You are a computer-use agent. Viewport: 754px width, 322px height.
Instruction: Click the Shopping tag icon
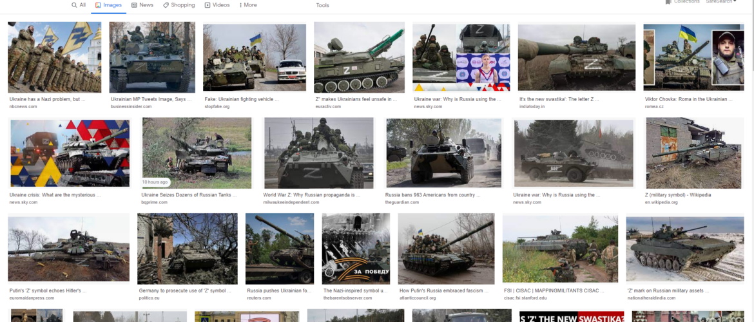(166, 5)
